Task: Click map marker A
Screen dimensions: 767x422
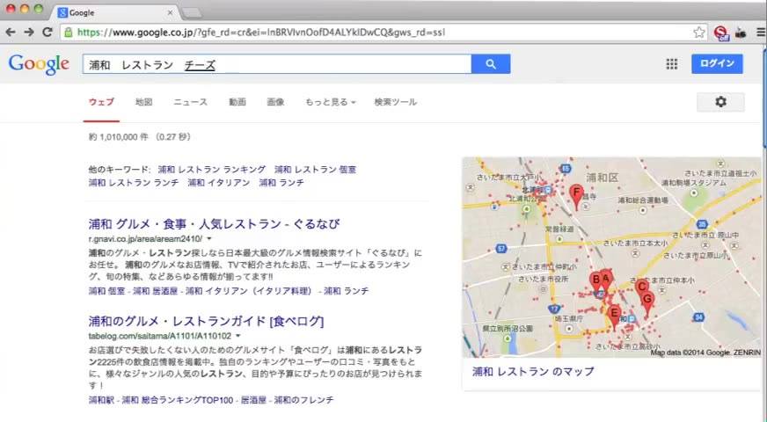Action: click(x=606, y=280)
